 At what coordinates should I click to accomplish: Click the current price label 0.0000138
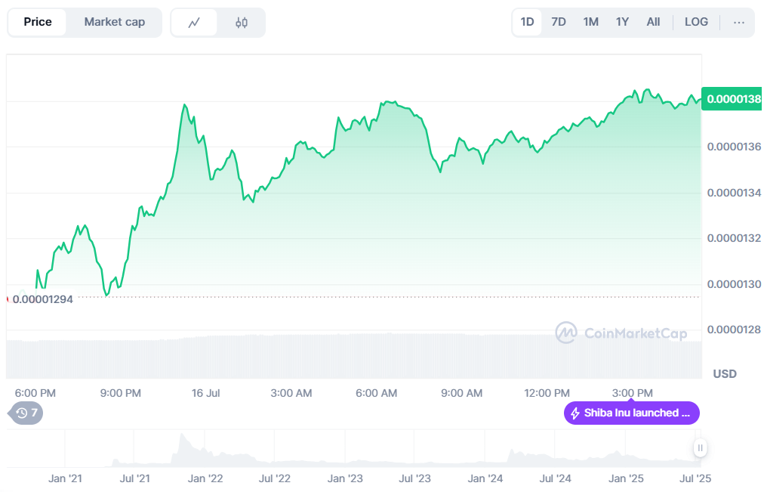[x=732, y=99]
